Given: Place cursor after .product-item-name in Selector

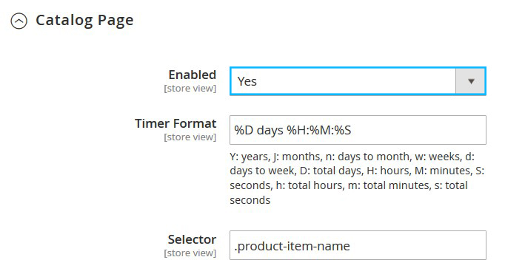Looking at the screenshot, I should (x=351, y=246).
